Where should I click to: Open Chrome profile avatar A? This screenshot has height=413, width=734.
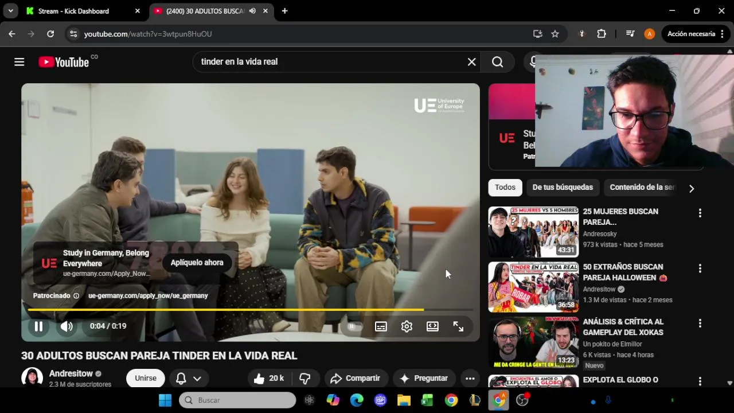click(649, 34)
